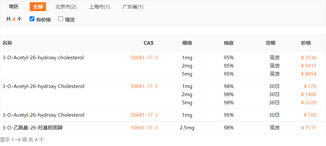The width and height of the screenshot is (326, 146).
Task: Open CAS link in the ¥700 row
Action: click(144, 115)
